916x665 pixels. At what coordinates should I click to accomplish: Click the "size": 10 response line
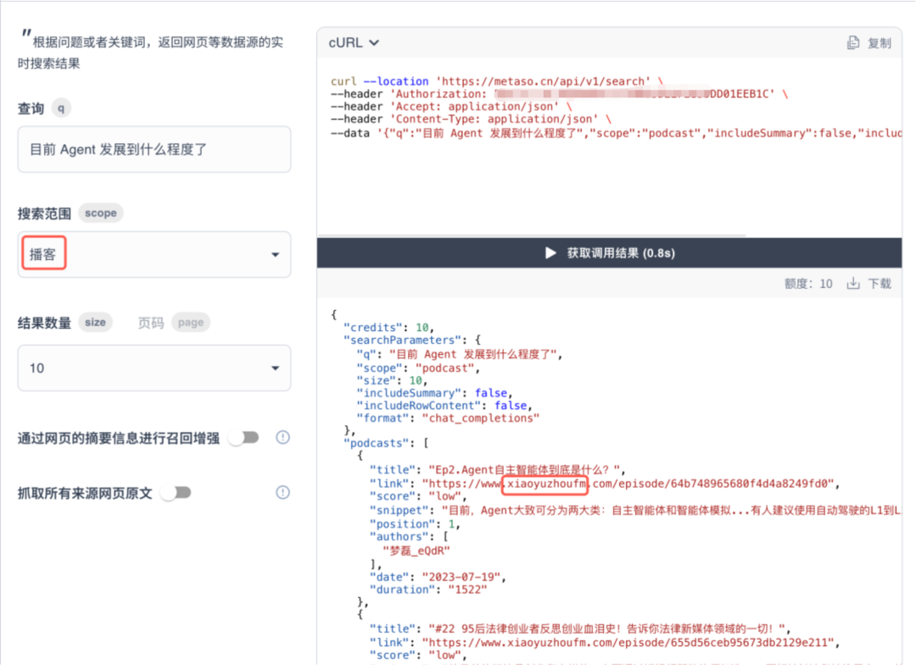click(x=392, y=380)
